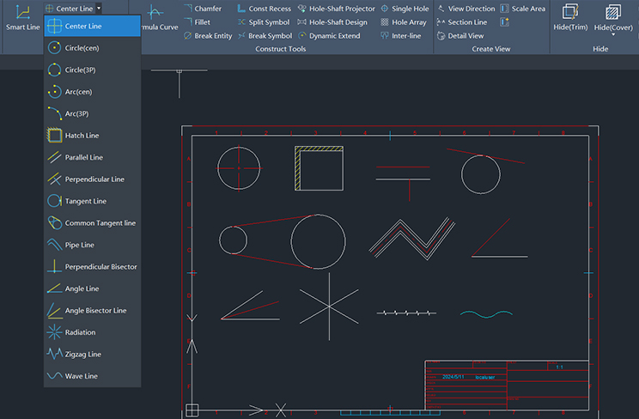
Task: Click the Hide(Trim) icon
Action: 569,12
